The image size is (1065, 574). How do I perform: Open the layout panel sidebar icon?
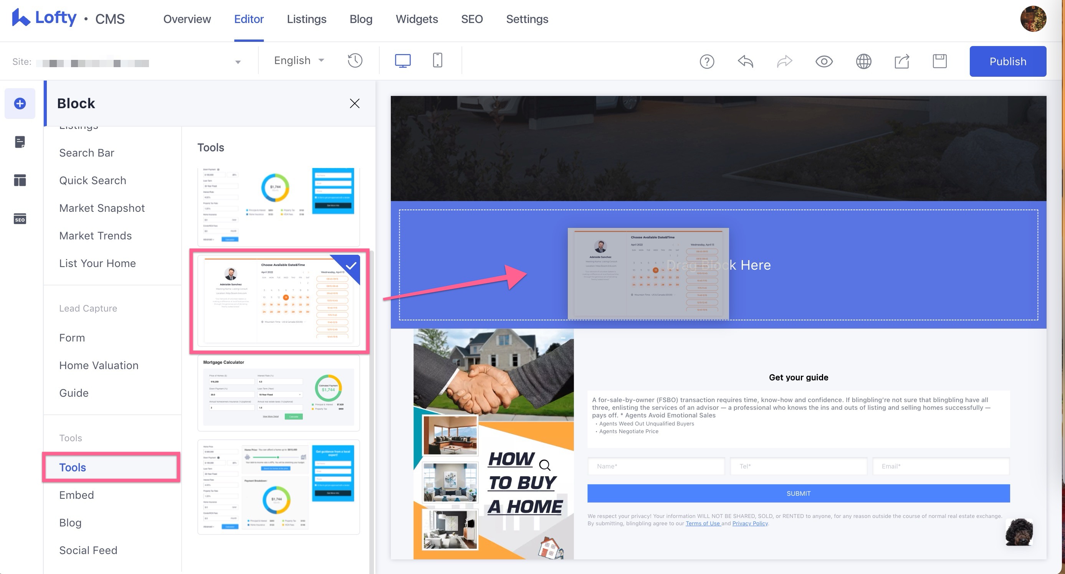coord(20,180)
